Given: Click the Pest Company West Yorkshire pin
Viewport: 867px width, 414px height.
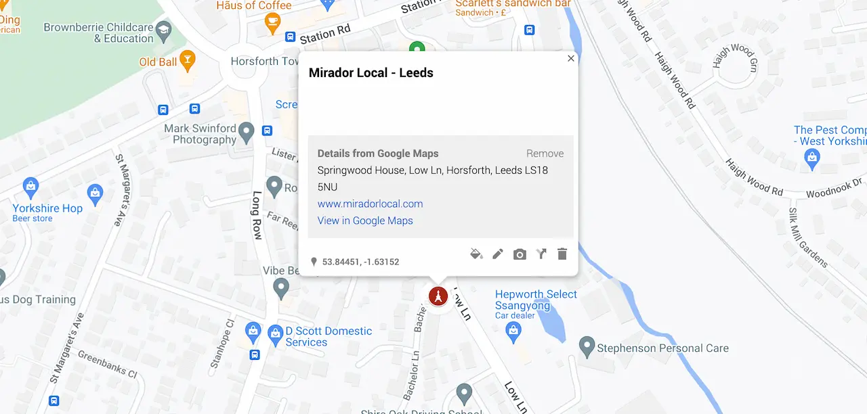Looking at the screenshot, I should [x=812, y=159].
